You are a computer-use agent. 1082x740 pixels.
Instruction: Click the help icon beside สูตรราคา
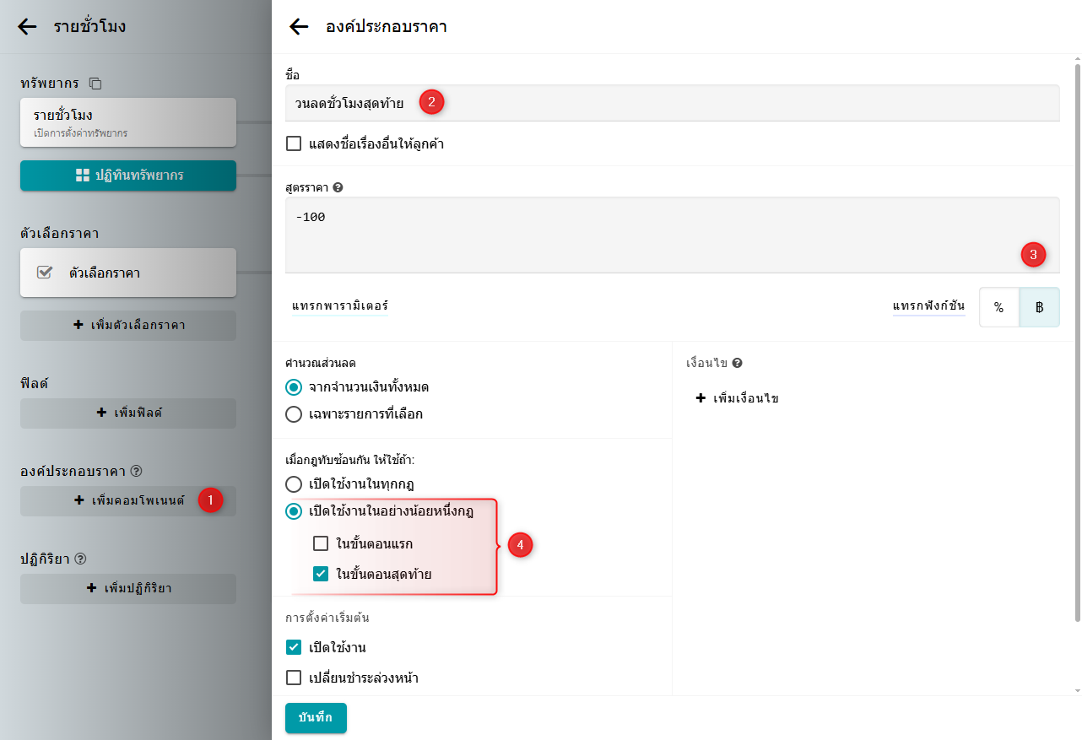pyautogui.click(x=338, y=187)
